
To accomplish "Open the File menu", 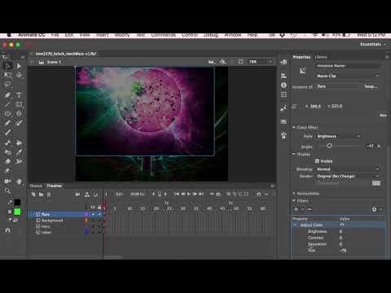I will tap(55, 35).
